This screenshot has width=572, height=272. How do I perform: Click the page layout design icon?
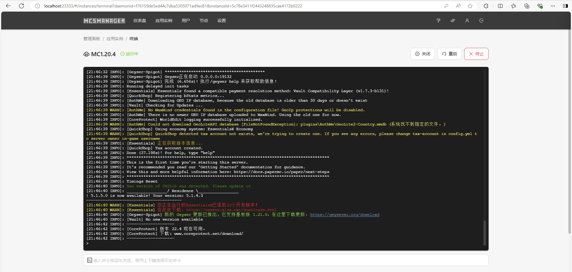[x=453, y=21]
